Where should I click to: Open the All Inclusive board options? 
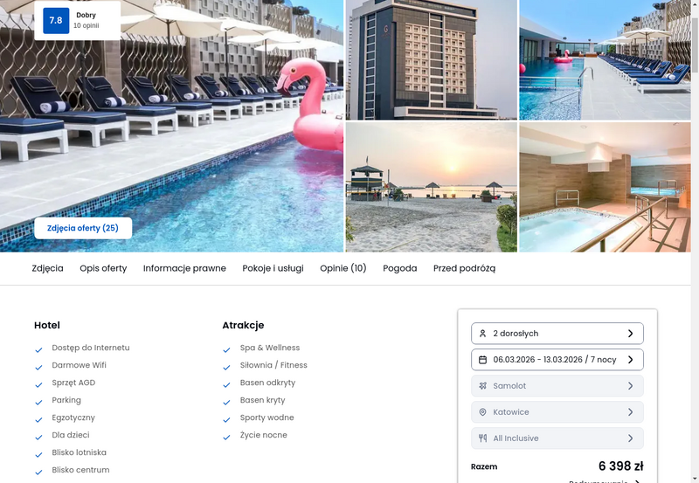pyautogui.click(x=557, y=438)
